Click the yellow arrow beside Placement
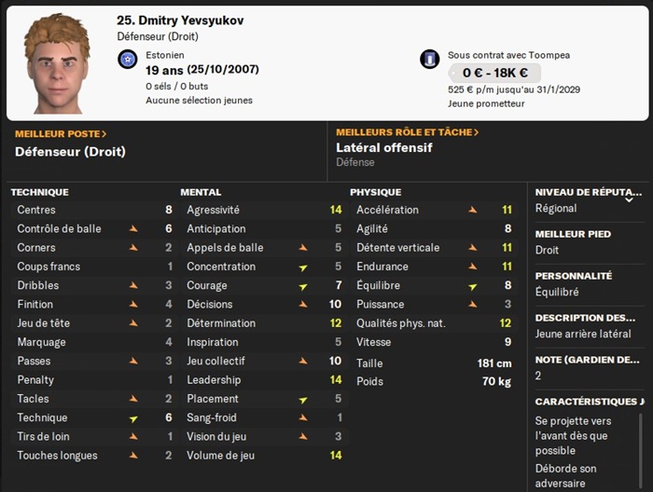 [x=303, y=400]
